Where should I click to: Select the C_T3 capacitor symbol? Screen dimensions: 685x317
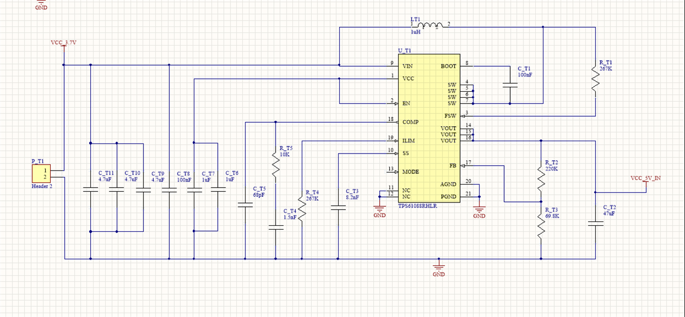coord(337,207)
